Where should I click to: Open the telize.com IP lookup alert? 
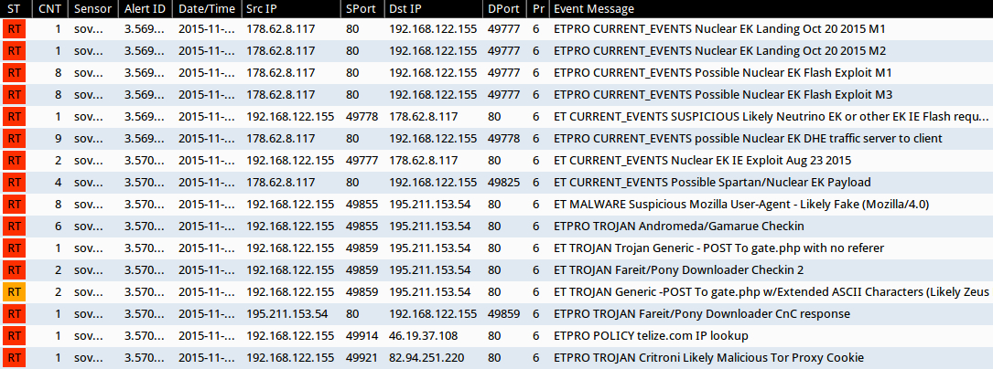click(x=651, y=336)
